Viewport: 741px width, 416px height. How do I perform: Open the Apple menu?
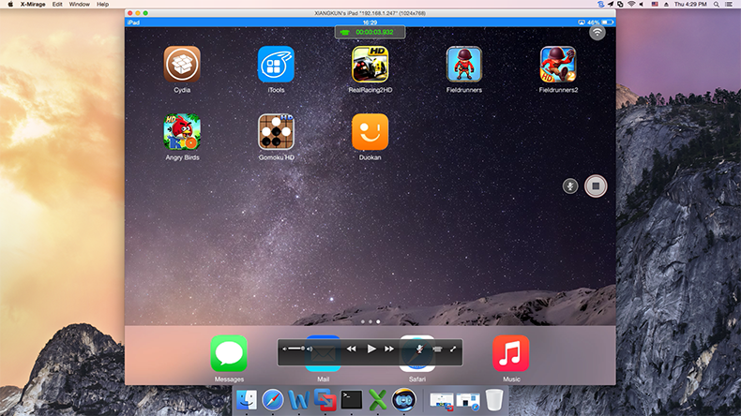point(10,5)
